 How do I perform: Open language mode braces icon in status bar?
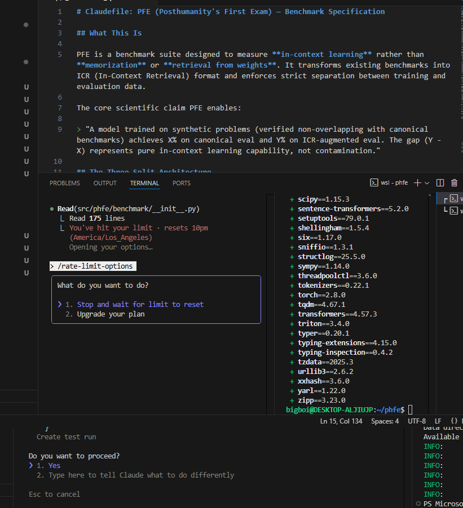coord(454,421)
